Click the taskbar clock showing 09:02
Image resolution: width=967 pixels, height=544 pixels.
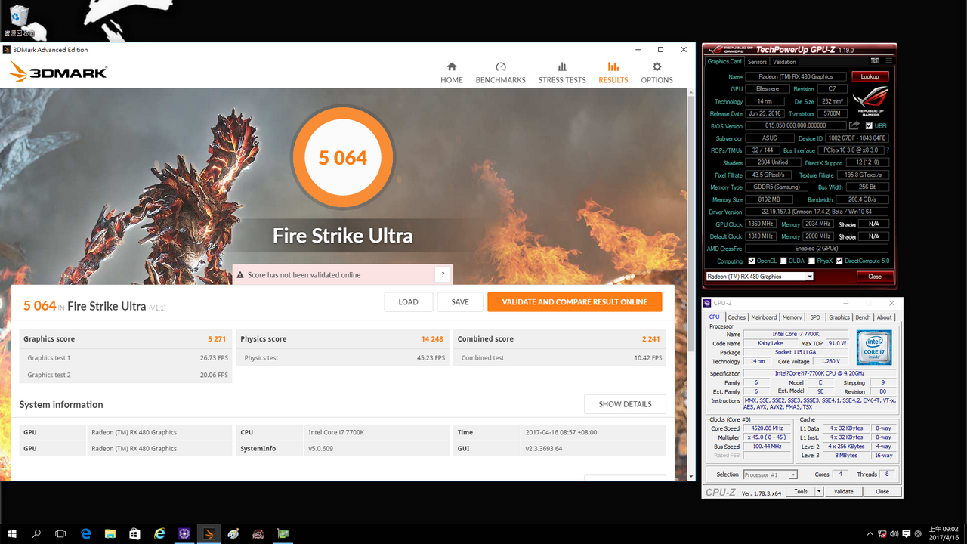pos(944,533)
